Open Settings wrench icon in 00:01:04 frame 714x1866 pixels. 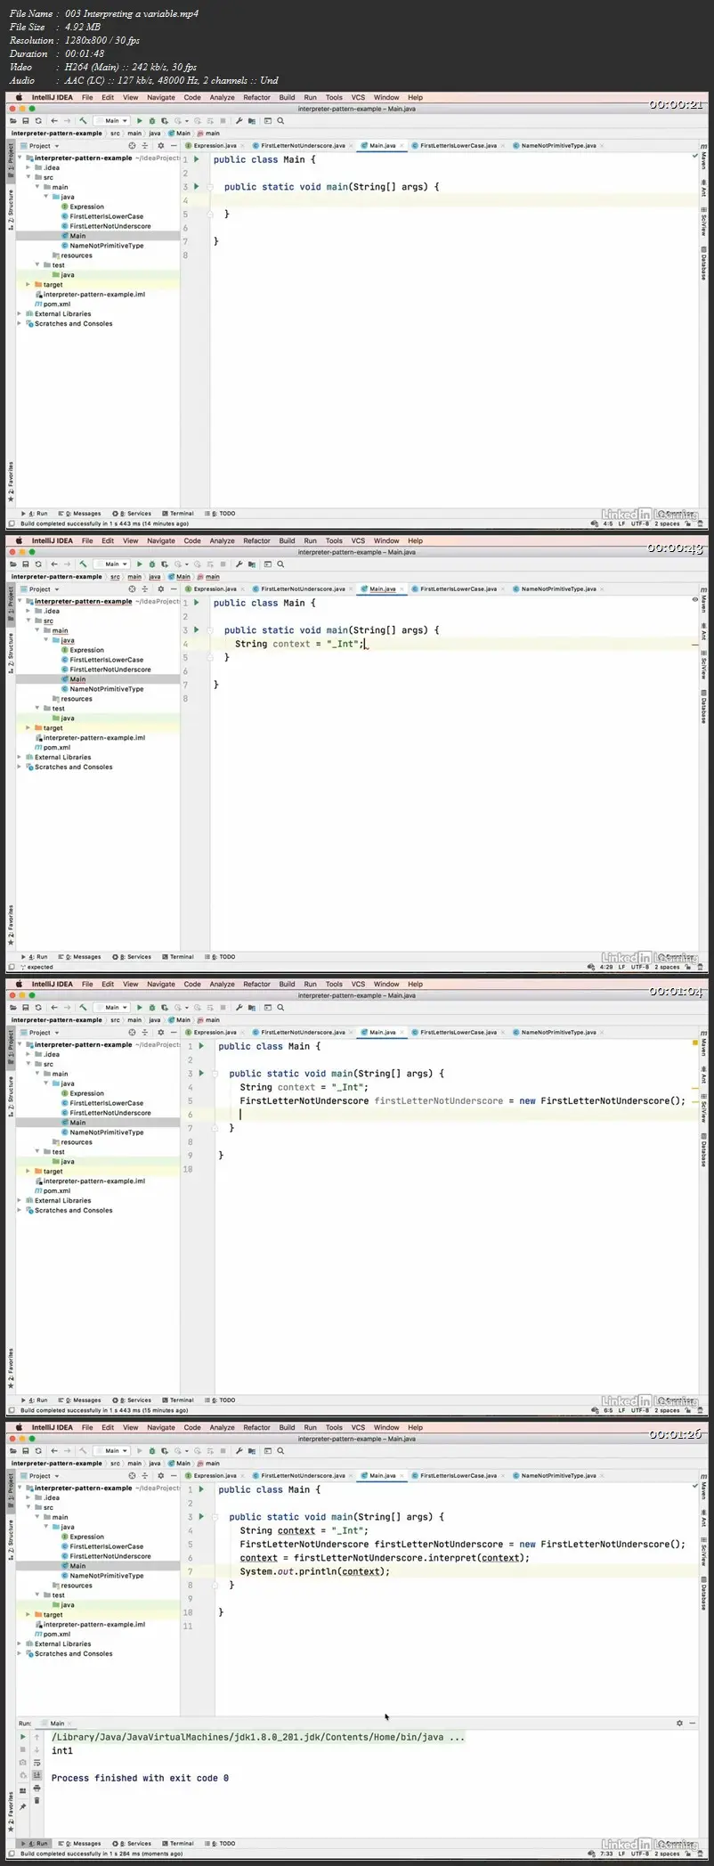coord(239,1007)
